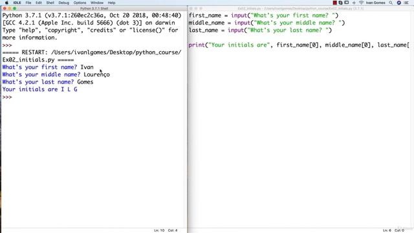Open the Options menu

(80, 3)
